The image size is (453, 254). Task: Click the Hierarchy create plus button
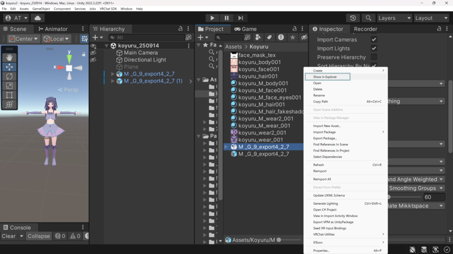pos(95,37)
